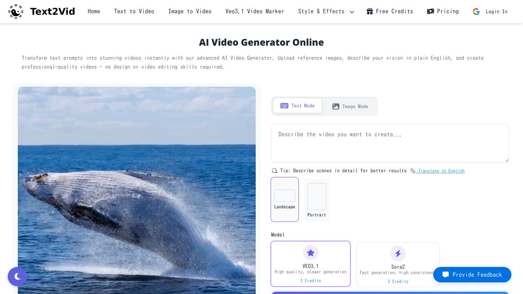Open the Veo3.1 Video Marker page
523x294 pixels.
tap(255, 12)
